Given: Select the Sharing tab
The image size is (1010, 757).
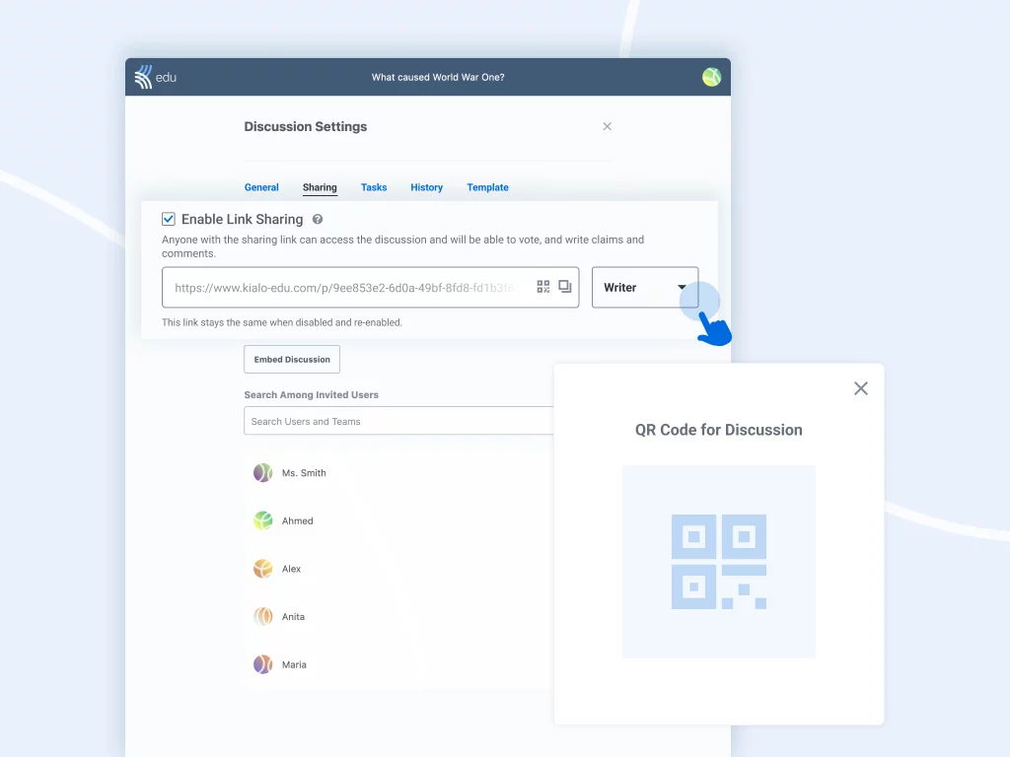Looking at the screenshot, I should coord(320,187).
